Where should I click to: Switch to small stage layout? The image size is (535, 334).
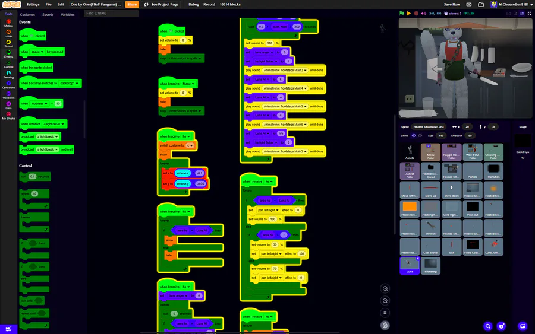[515, 13]
